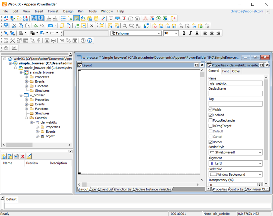Click the red X delete icon in clip panel
The width and height of the screenshot is (273, 216).
pos(23,156)
